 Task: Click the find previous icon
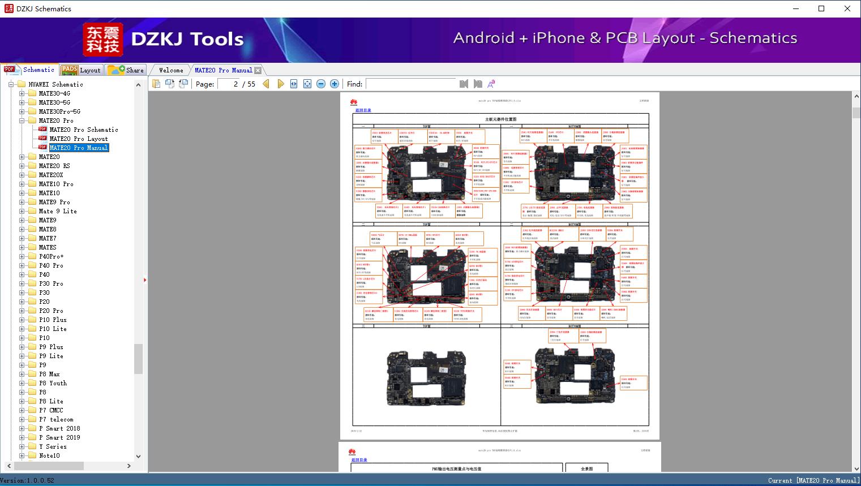point(464,84)
